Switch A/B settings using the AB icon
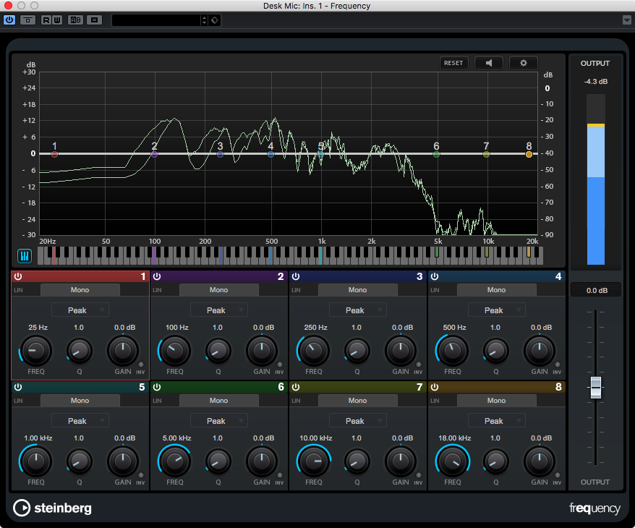Viewport: 635px width, 528px height. [x=75, y=20]
